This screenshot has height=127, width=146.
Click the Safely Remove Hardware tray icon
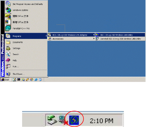[52, 120]
